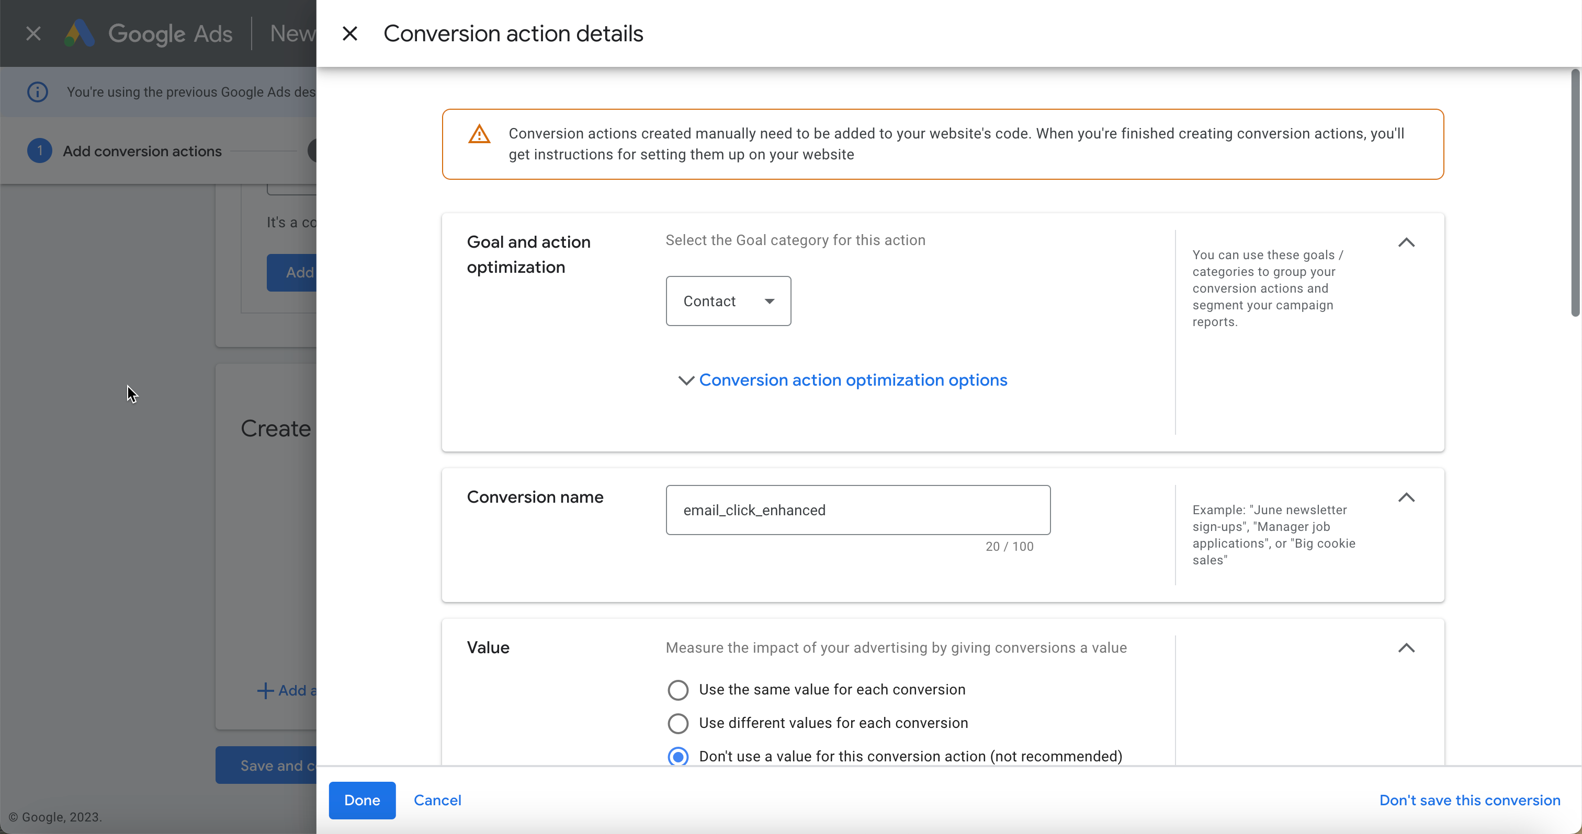
Task: Click step 1 circle for Add conversion actions
Action: [x=40, y=151]
